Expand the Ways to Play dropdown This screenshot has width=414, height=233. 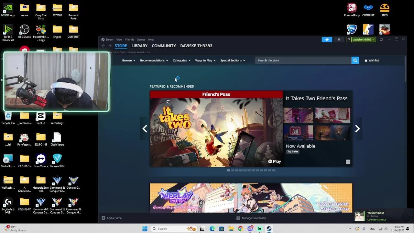[x=205, y=61]
